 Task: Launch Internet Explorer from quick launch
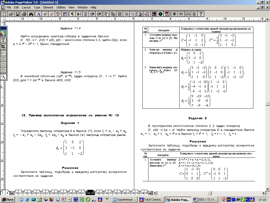(27, 200)
